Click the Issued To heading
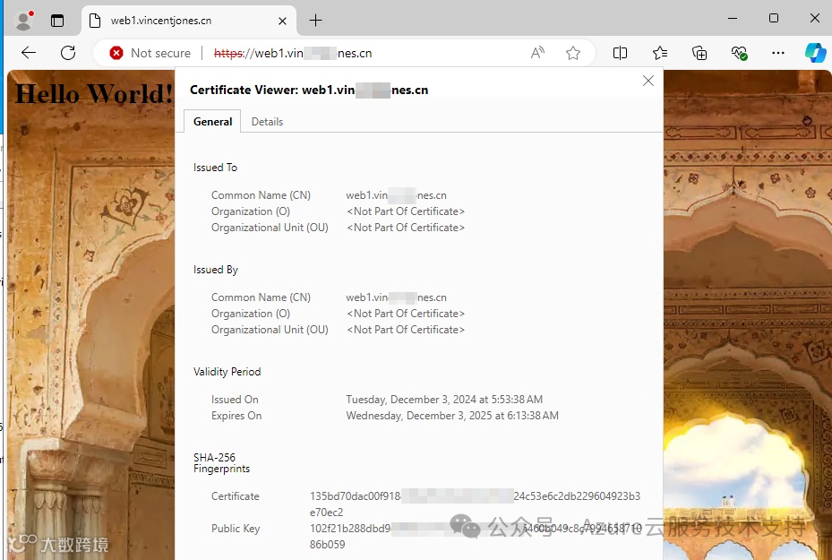This screenshot has height=560, width=832. point(215,168)
